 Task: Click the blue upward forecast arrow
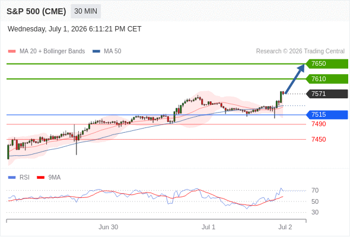[295, 79]
